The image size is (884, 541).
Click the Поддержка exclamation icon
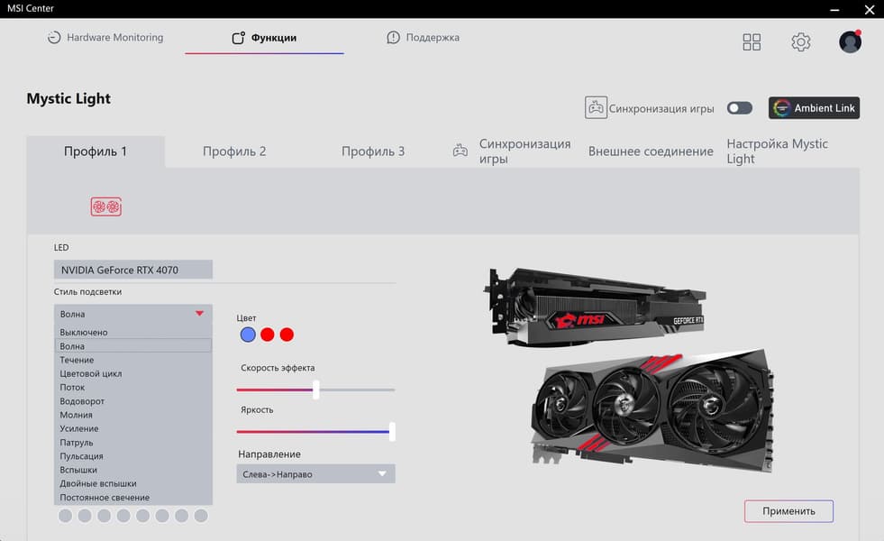[393, 37]
